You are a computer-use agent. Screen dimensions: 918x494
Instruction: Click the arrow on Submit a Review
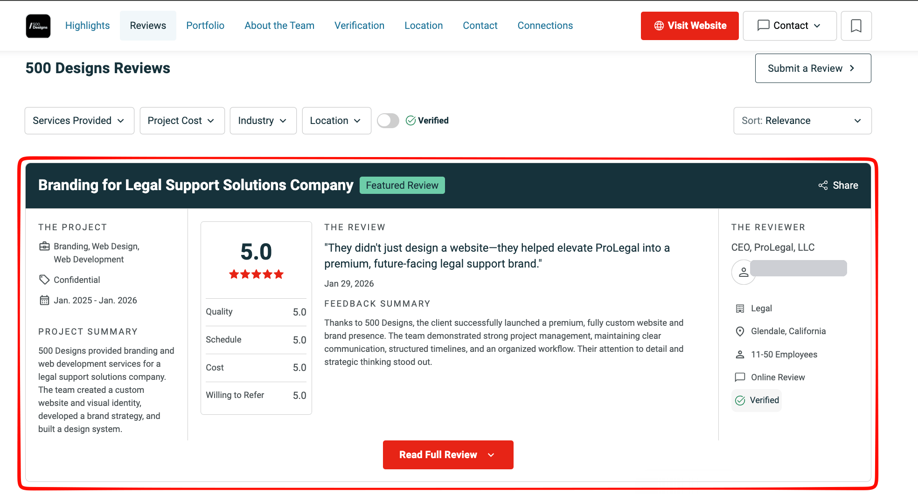[852, 68]
